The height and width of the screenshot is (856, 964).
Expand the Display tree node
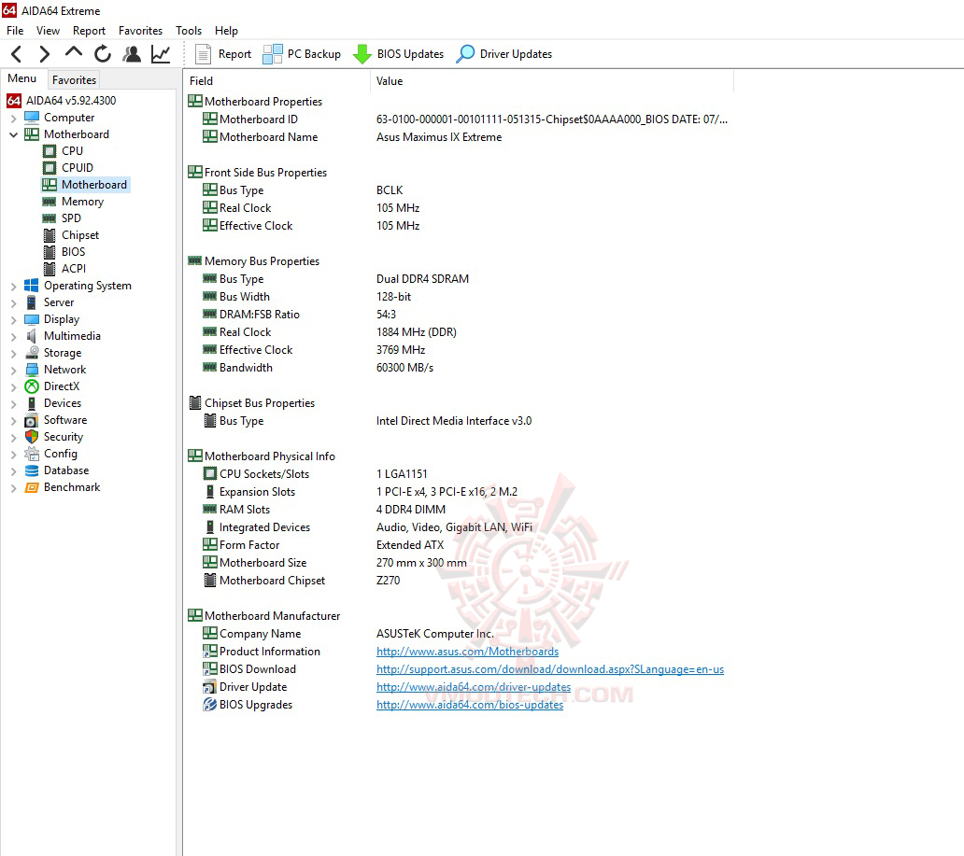coord(13,319)
